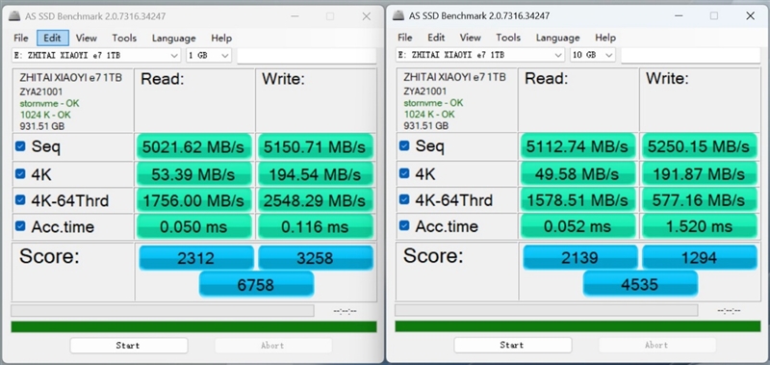Uncheck 4K test in left window
The height and width of the screenshot is (365, 770).
[x=20, y=173]
